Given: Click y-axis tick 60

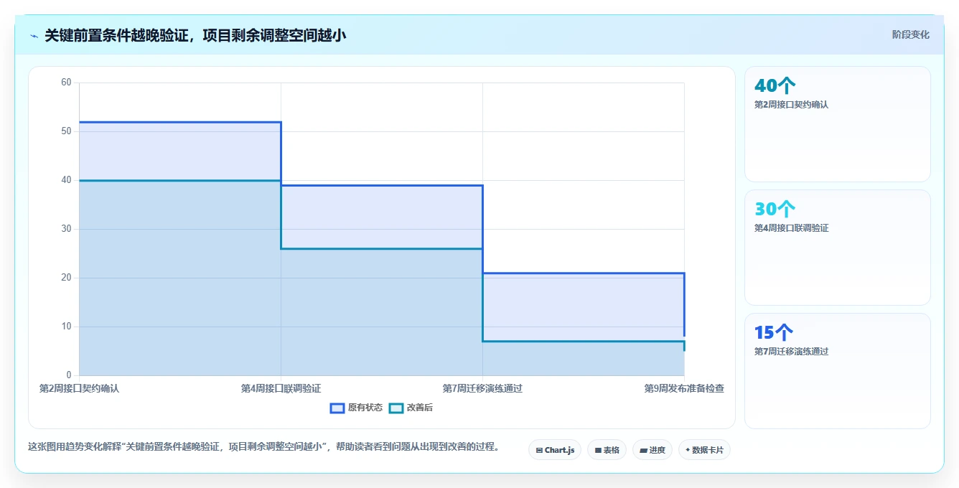Looking at the screenshot, I should (66, 83).
